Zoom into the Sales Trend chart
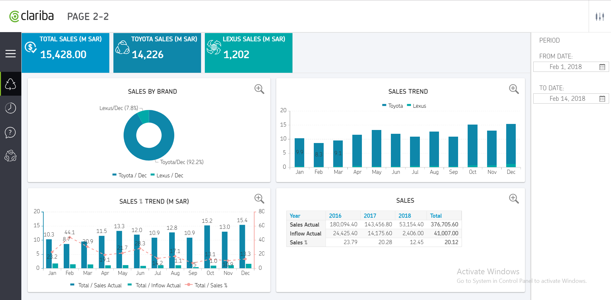 514,89
